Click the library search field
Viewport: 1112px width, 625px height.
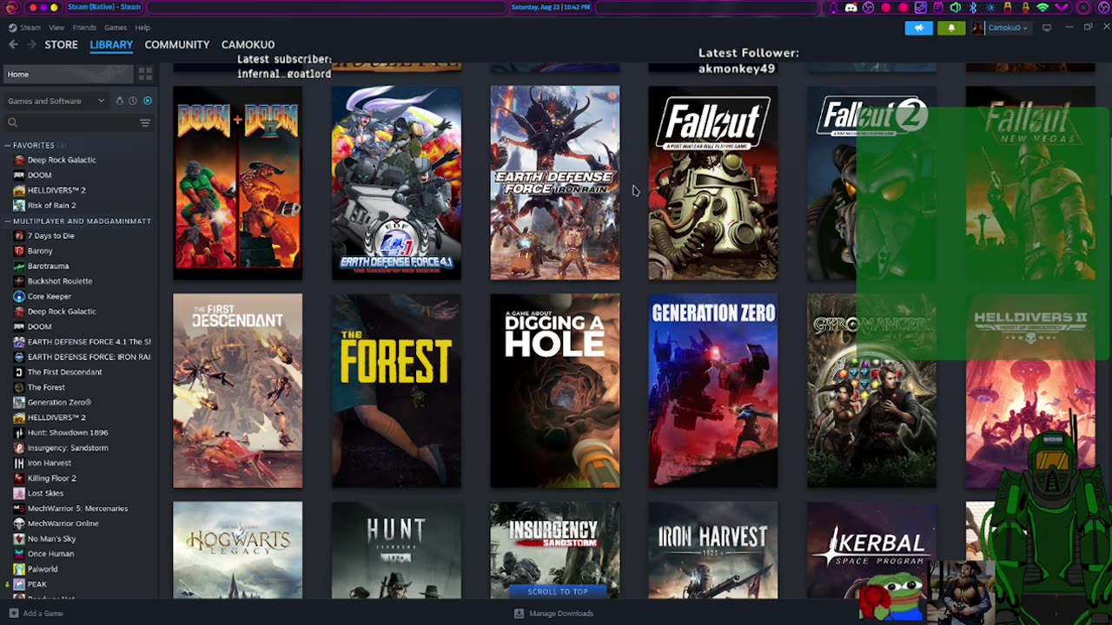tap(69, 123)
